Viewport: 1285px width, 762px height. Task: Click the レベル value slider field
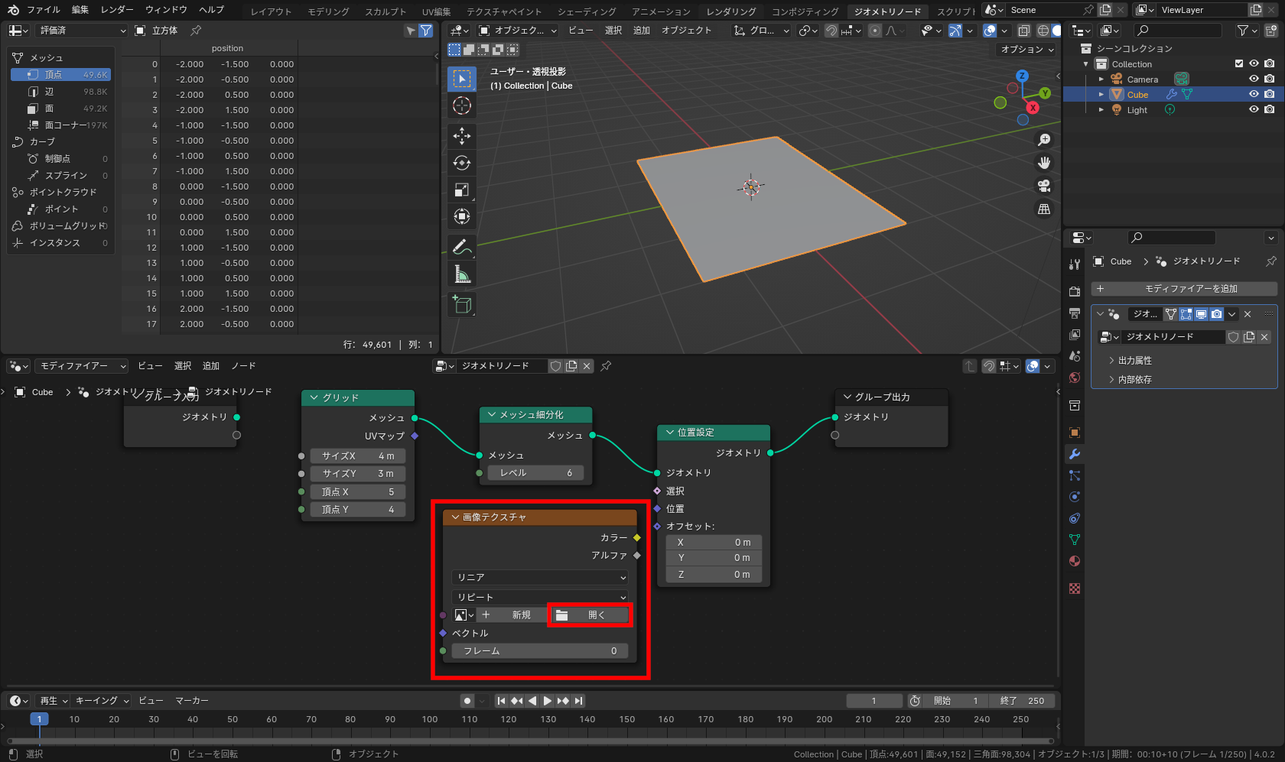pos(535,473)
